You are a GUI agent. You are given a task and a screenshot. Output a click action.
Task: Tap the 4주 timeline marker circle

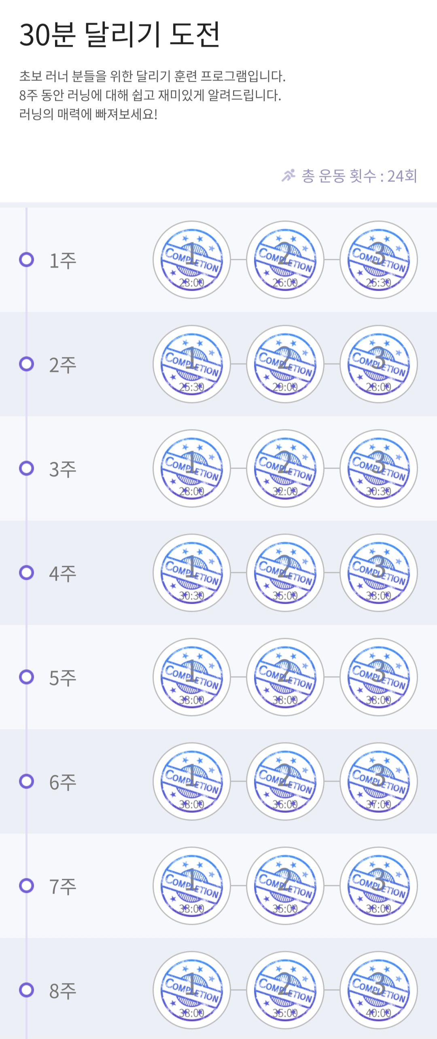pos(27,573)
